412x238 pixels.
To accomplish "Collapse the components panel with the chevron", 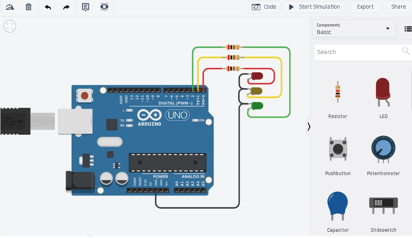I will pyautogui.click(x=309, y=126).
